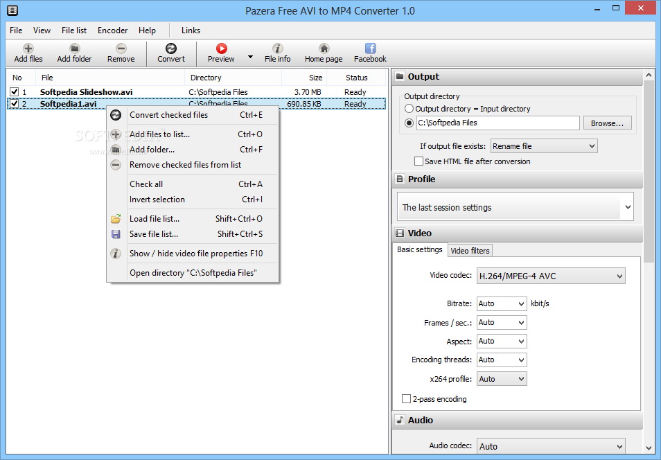Click the plus icon beside Add files to list

pyautogui.click(x=116, y=134)
